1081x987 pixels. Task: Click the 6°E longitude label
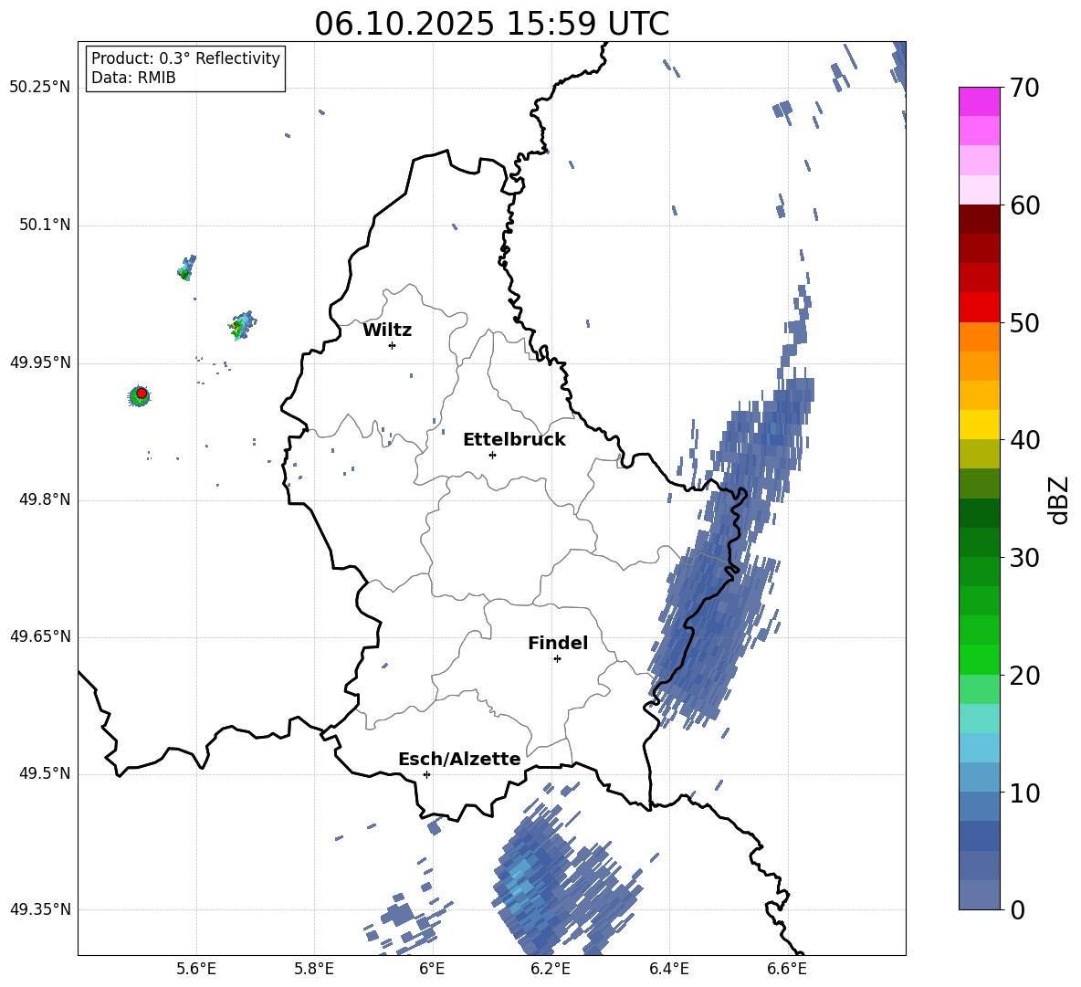click(432, 969)
